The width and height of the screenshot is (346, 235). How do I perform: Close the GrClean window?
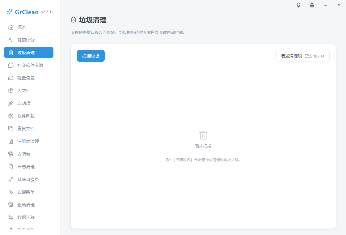click(x=339, y=5)
